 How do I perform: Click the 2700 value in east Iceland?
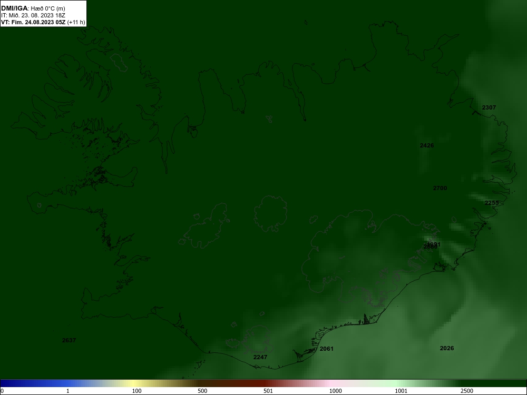(440, 188)
